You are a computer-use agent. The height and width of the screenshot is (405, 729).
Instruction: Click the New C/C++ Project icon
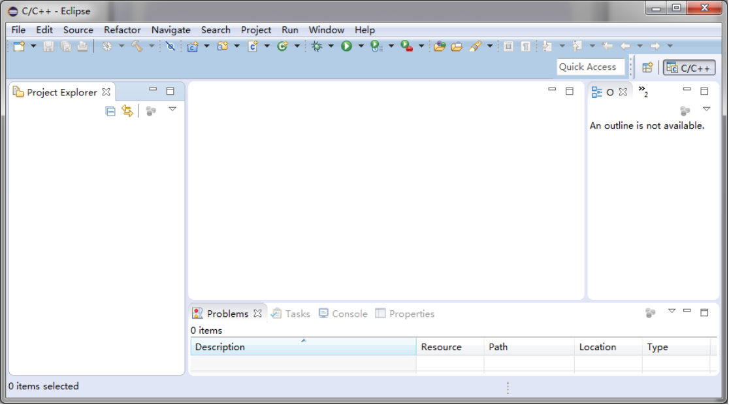tap(192, 46)
